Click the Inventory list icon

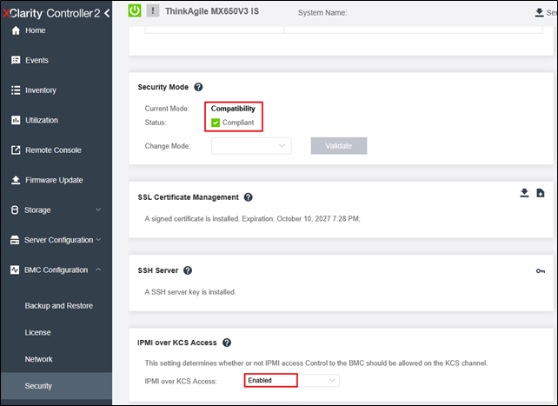(16, 90)
